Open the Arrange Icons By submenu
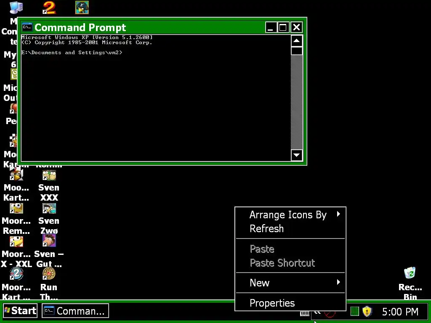Viewport: 431px width, 323px height. (290, 215)
